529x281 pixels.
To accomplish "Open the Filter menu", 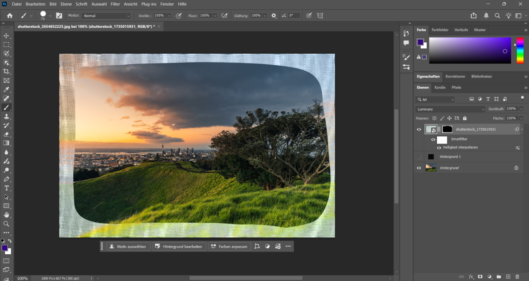I will pyautogui.click(x=115, y=4).
